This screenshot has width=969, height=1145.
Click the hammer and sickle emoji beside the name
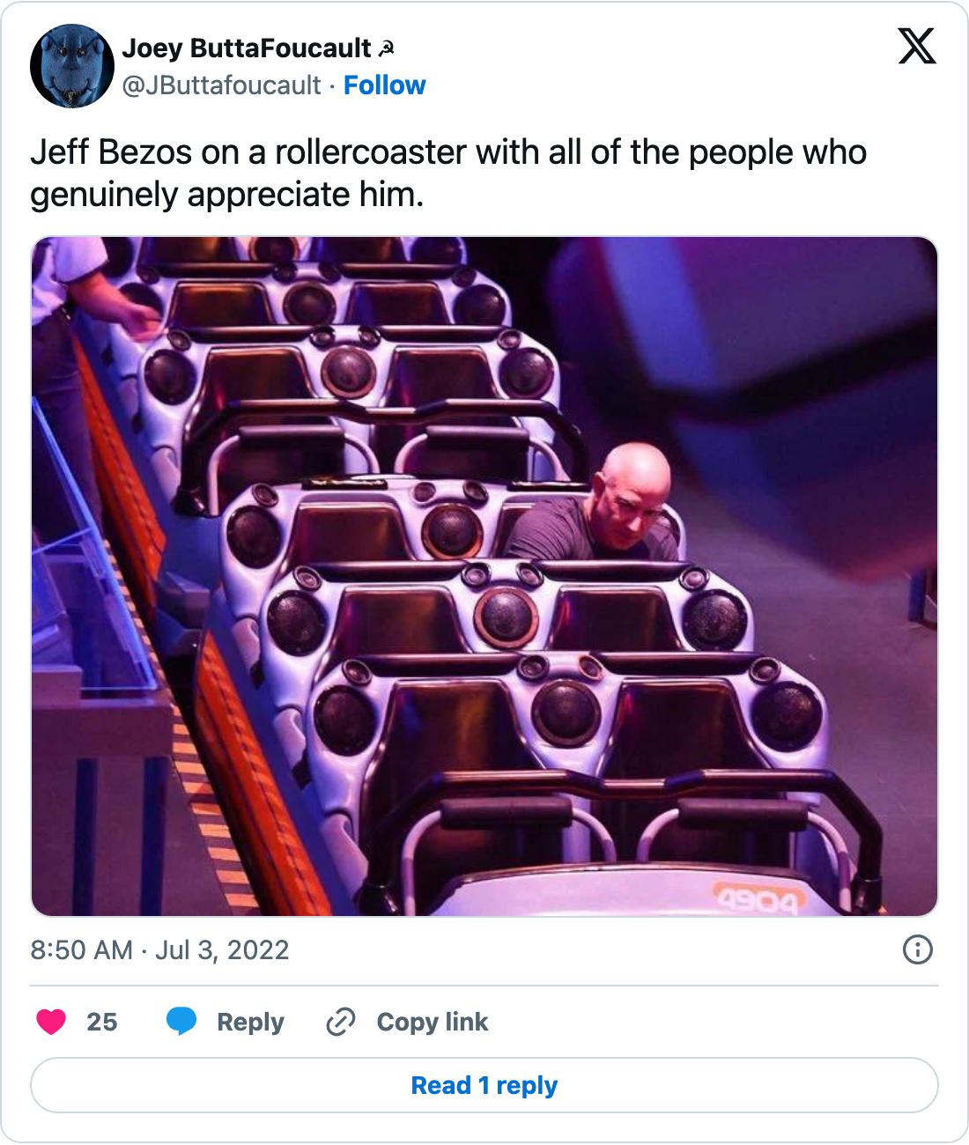point(385,49)
